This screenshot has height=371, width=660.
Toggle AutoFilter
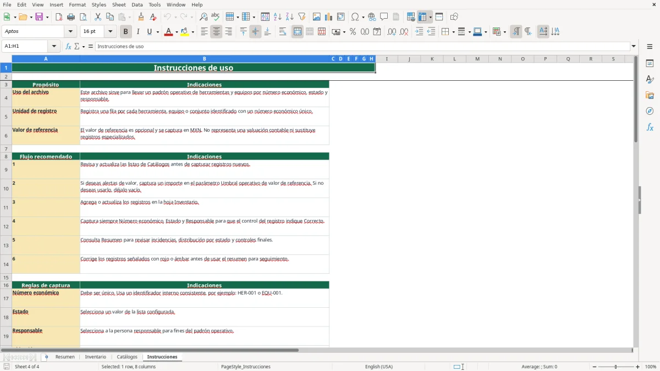pos(302,17)
